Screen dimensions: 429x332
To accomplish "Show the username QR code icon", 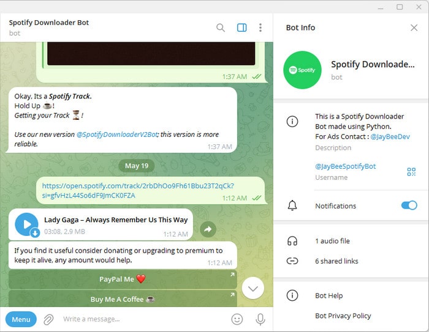I will pos(411,172).
